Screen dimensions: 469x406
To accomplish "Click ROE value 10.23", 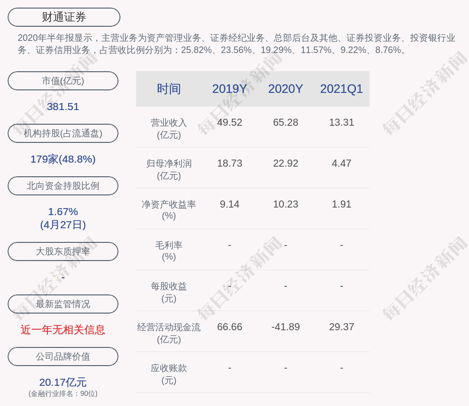I will click(285, 204).
